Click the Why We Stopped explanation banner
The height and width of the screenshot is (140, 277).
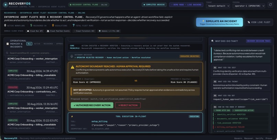click(x=135, y=91)
